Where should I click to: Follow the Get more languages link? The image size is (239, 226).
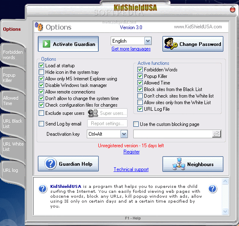pos(131,49)
